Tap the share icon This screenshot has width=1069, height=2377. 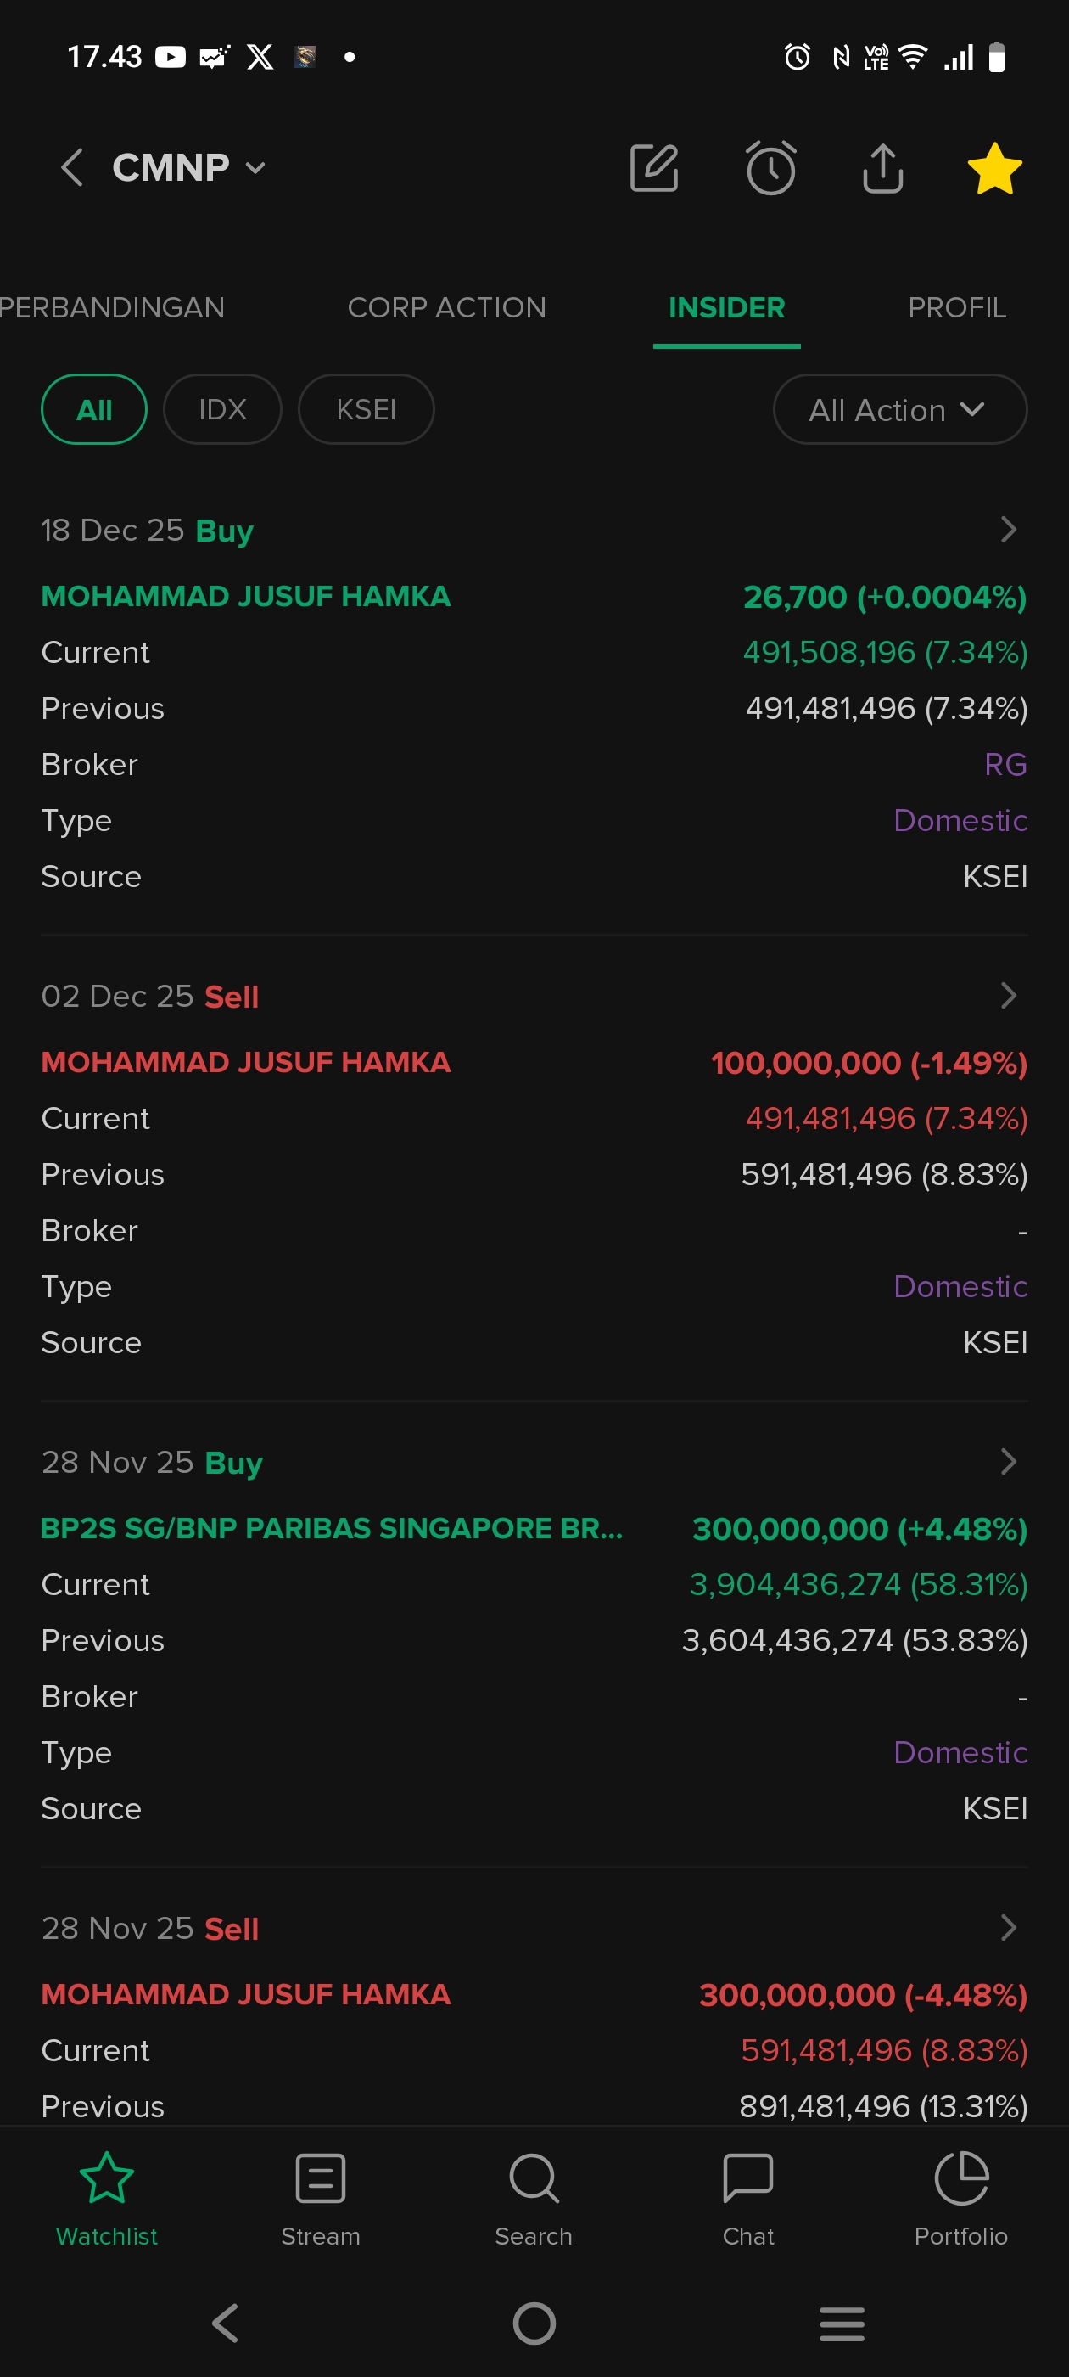click(882, 168)
